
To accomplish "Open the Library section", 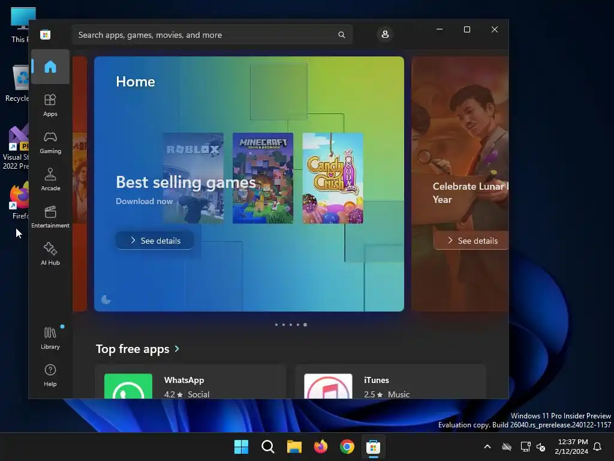I will pos(50,338).
